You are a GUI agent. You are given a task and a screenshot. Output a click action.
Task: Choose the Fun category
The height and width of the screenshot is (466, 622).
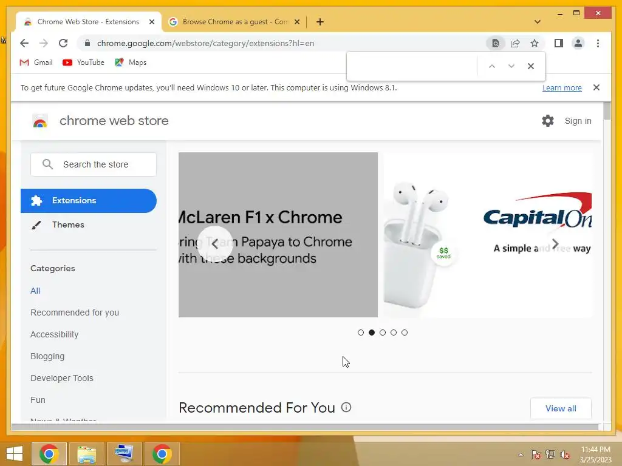click(x=38, y=400)
